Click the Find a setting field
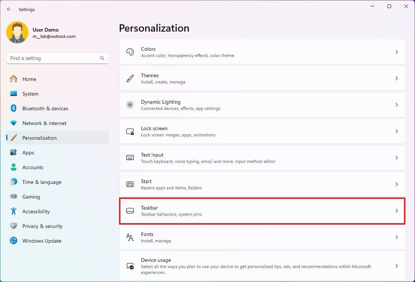415x282 pixels. (53, 58)
